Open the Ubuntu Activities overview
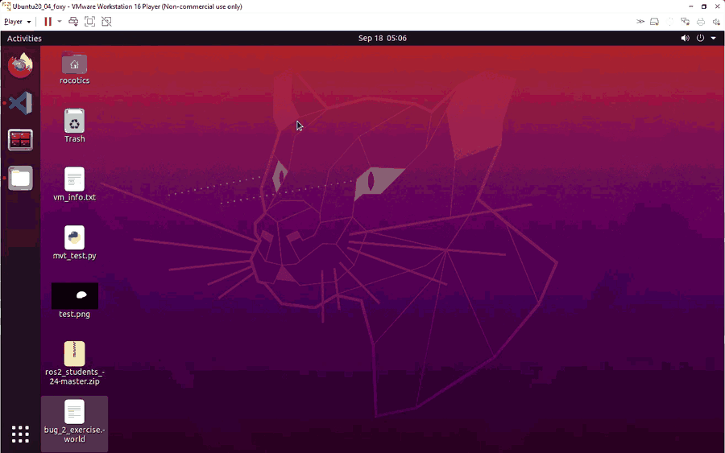725x453 pixels. coord(24,39)
